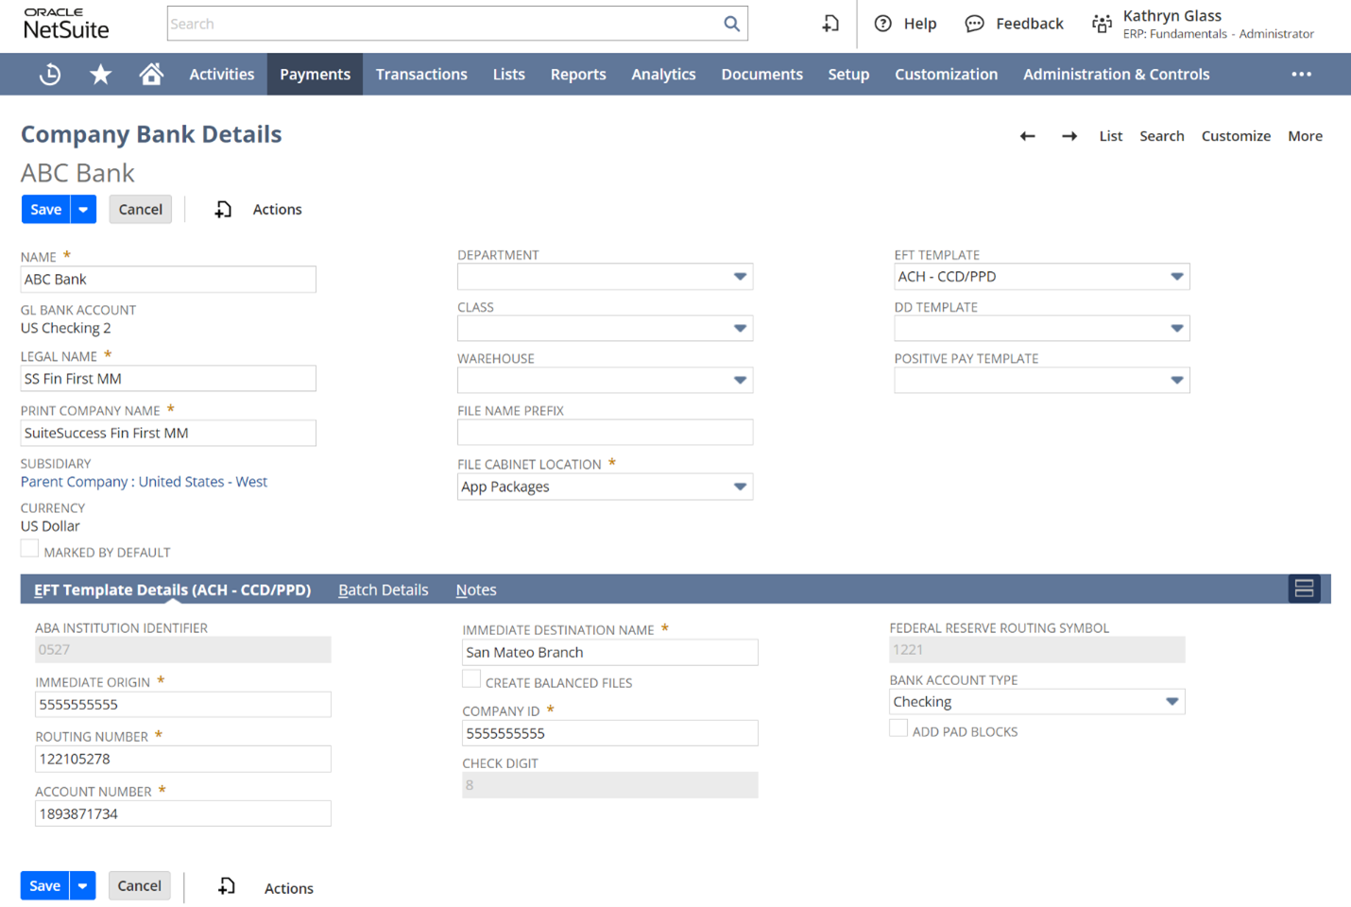Go to dashboard with the home icon

pos(151,74)
